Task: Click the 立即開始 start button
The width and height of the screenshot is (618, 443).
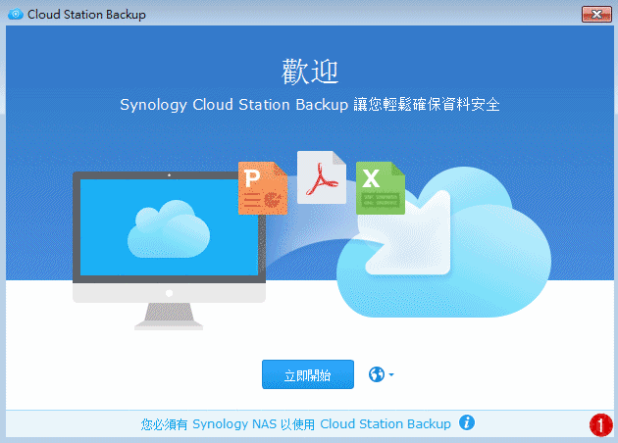Action: click(x=308, y=374)
